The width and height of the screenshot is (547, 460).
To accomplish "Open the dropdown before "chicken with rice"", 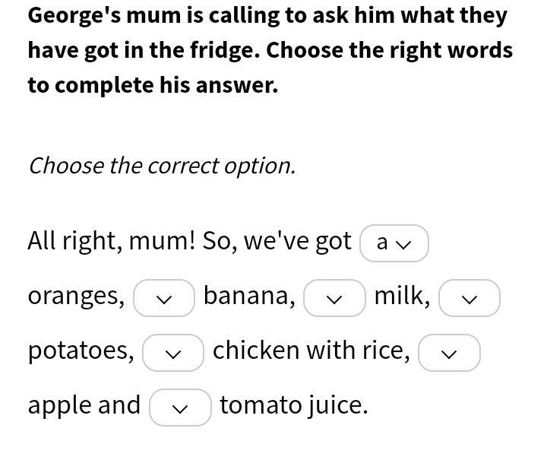I will point(173,353).
